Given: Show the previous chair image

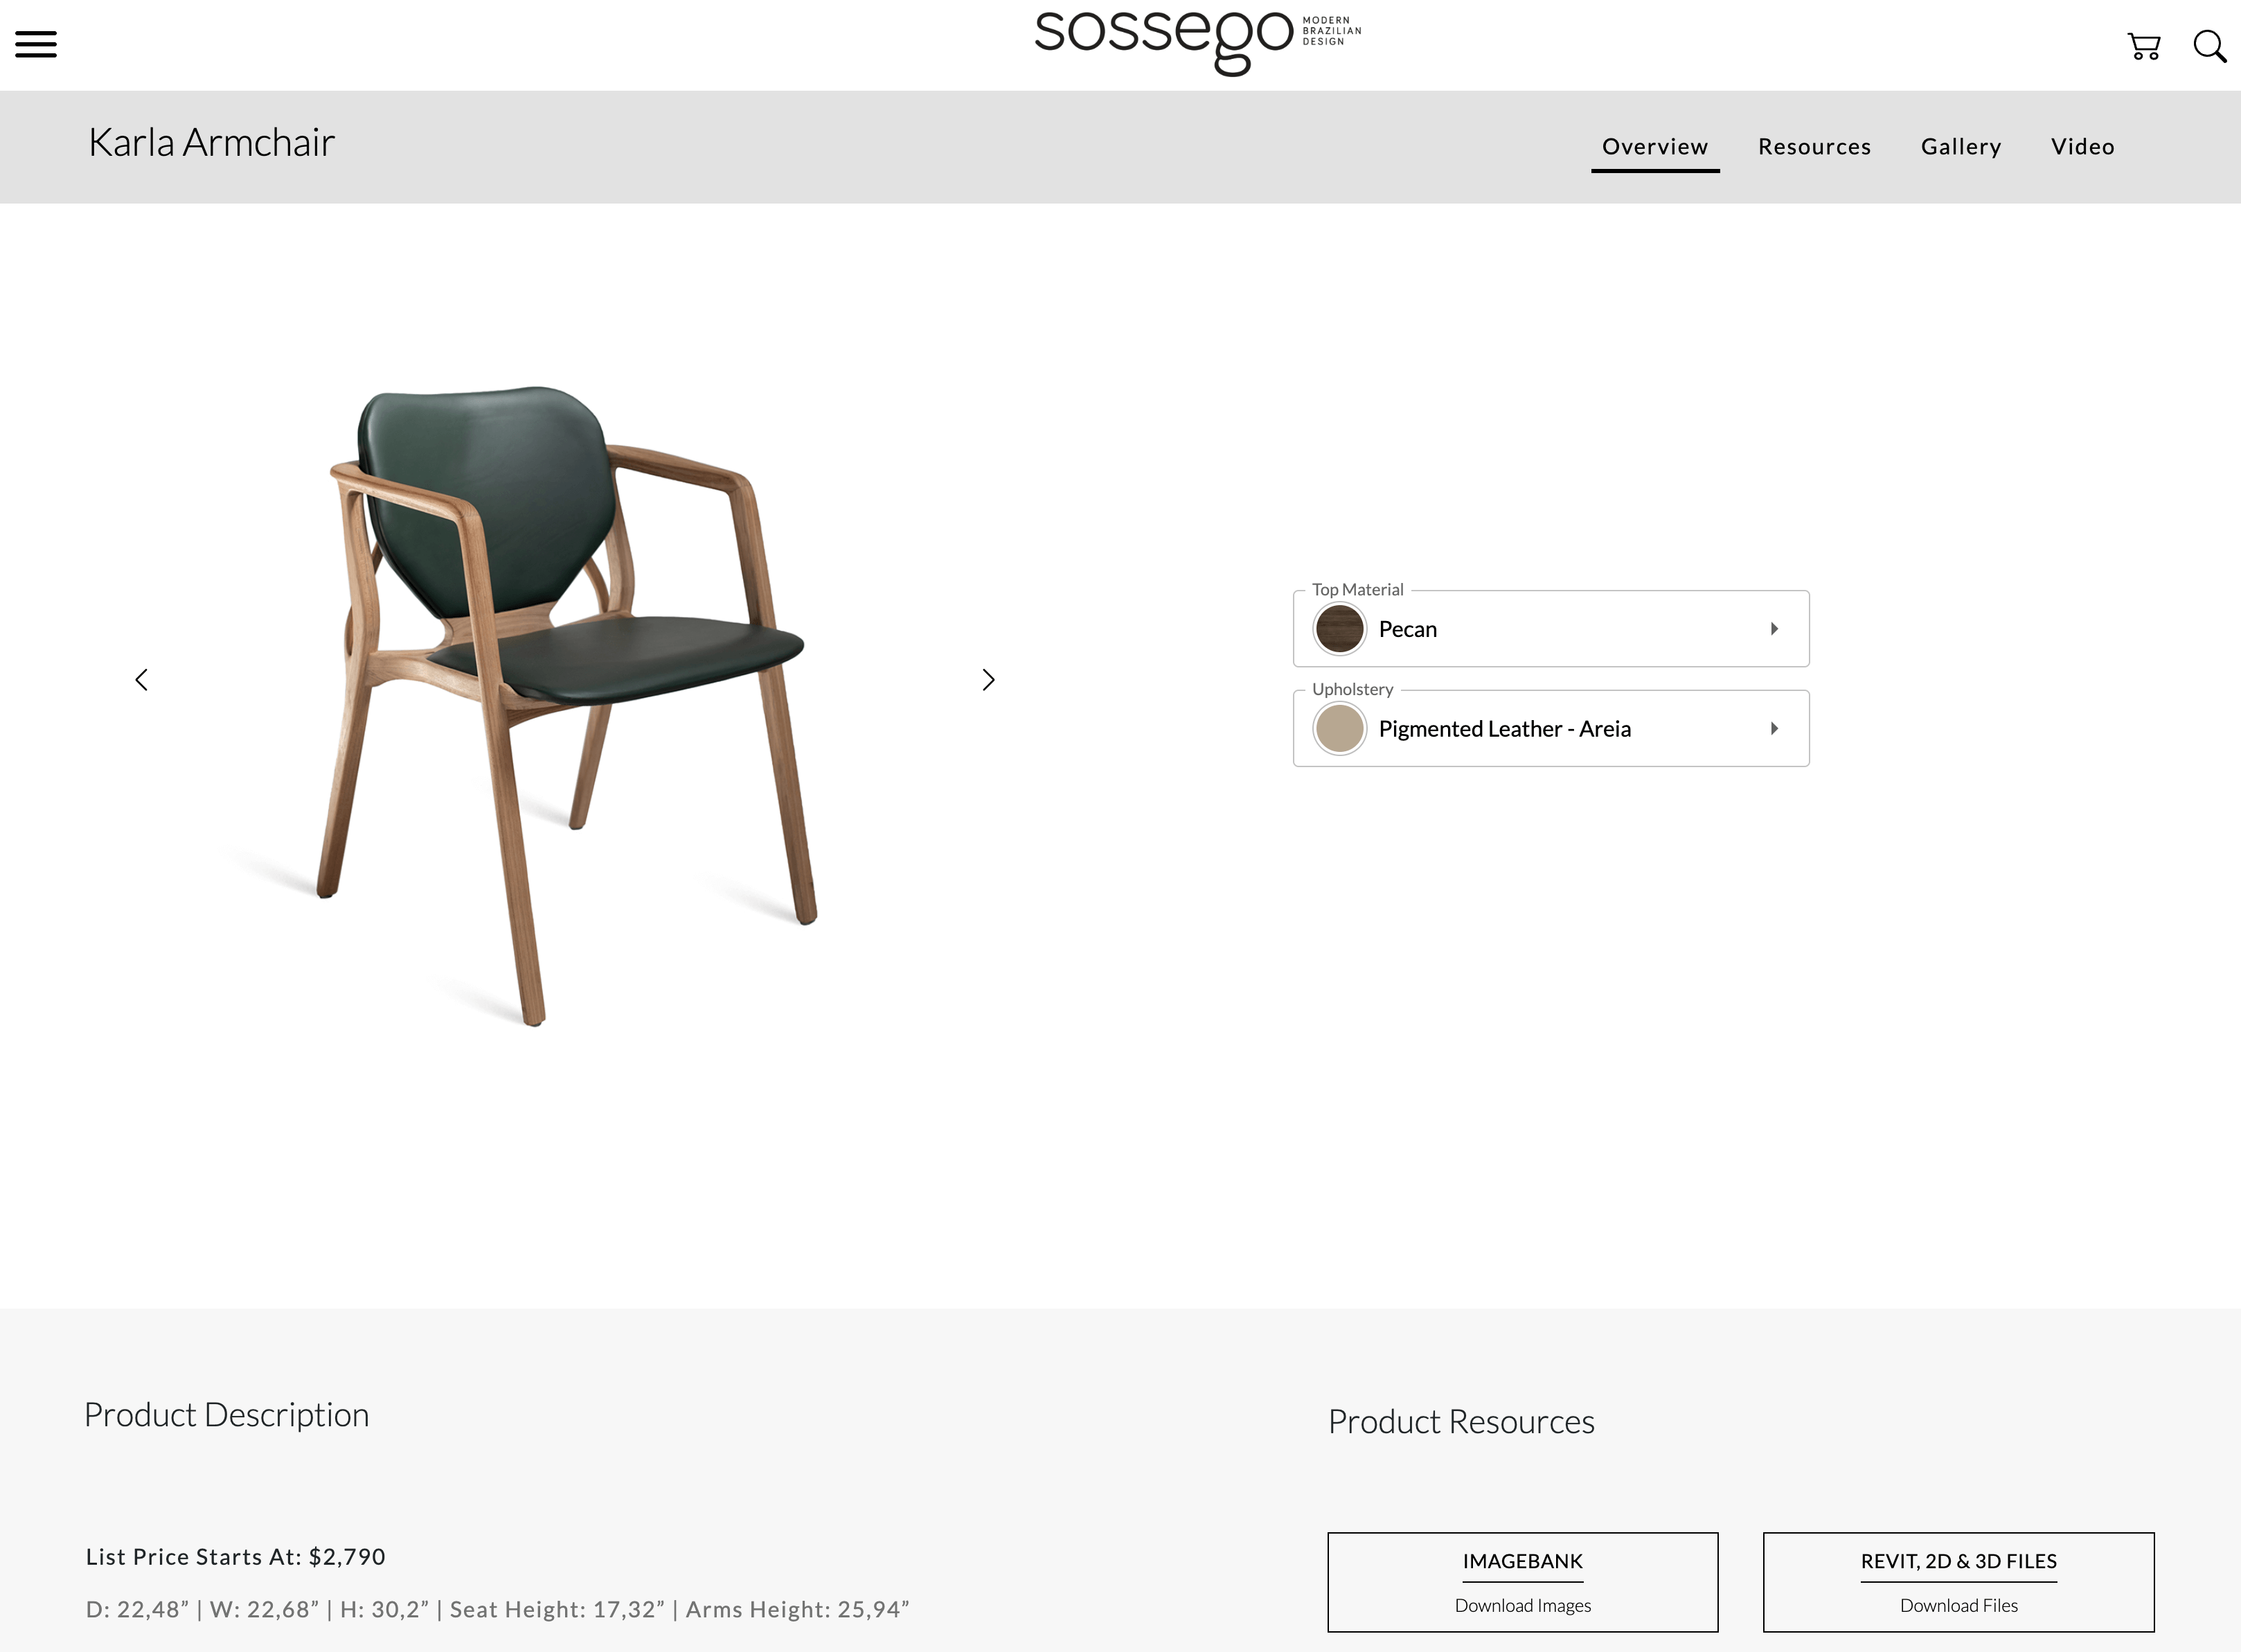Looking at the screenshot, I should (x=141, y=680).
